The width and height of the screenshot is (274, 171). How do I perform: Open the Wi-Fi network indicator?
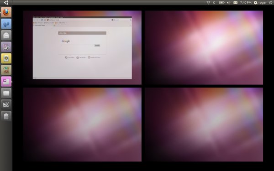[208, 2]
